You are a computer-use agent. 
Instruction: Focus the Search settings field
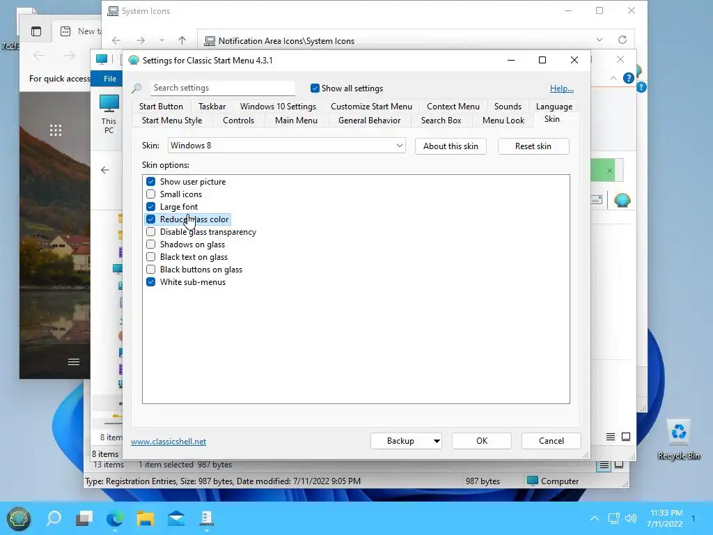tap(223, 88)
